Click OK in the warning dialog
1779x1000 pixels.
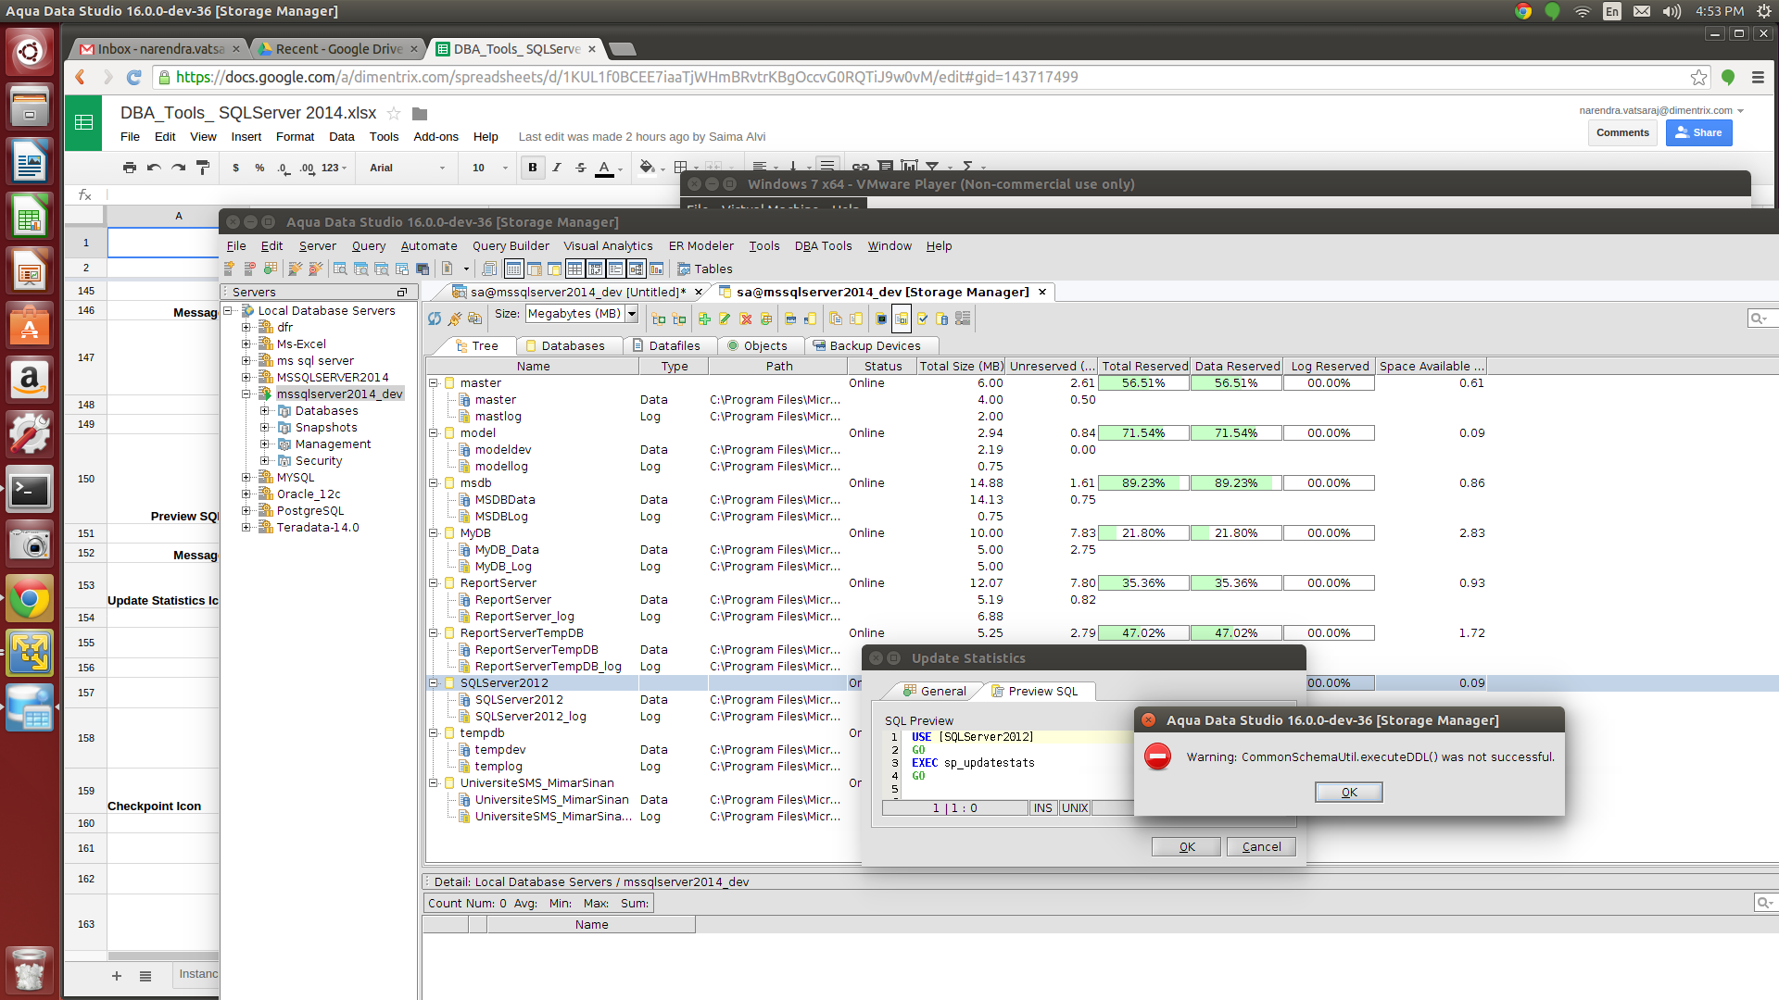pyautogui.click(x=1348, y=793)
